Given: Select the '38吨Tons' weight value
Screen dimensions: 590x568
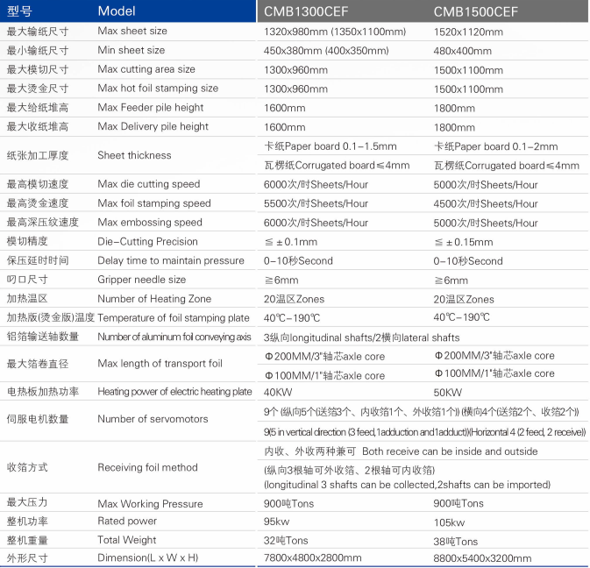Looking at the screenshot, I should point(455,542).
